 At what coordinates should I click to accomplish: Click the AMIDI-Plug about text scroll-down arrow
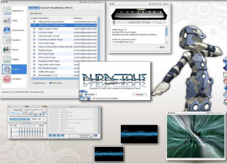tap(167, 42)
